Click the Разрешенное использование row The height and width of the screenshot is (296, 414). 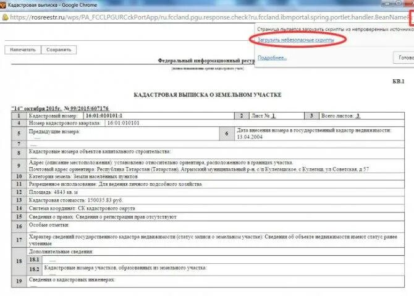coord(216,184)
